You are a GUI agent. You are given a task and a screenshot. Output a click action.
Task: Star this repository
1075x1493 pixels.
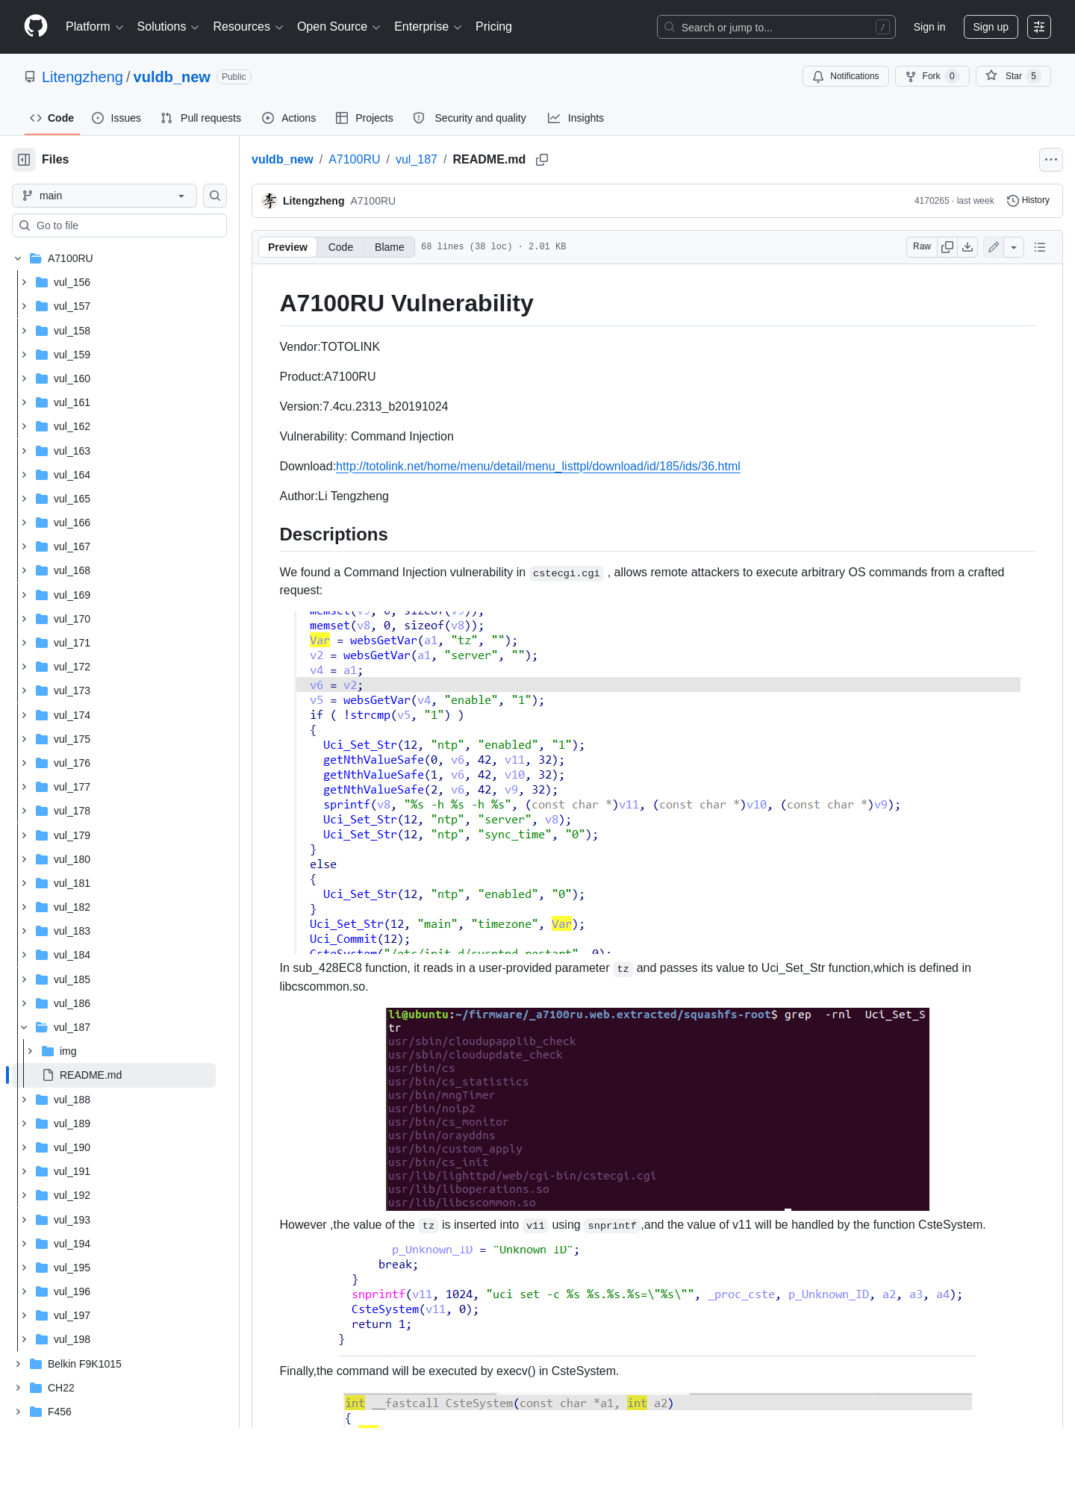(x=1013, y=76)
